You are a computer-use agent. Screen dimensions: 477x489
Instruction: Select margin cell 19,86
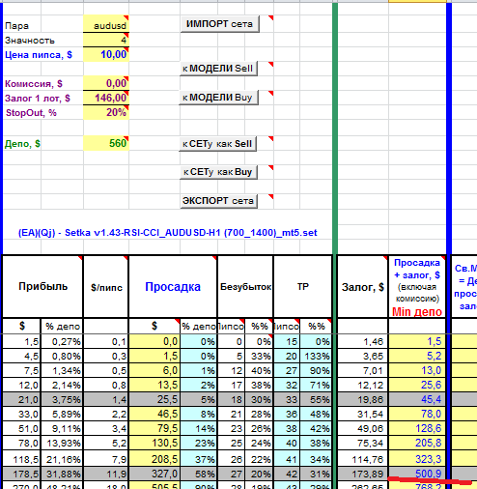[x=362, y=399]
